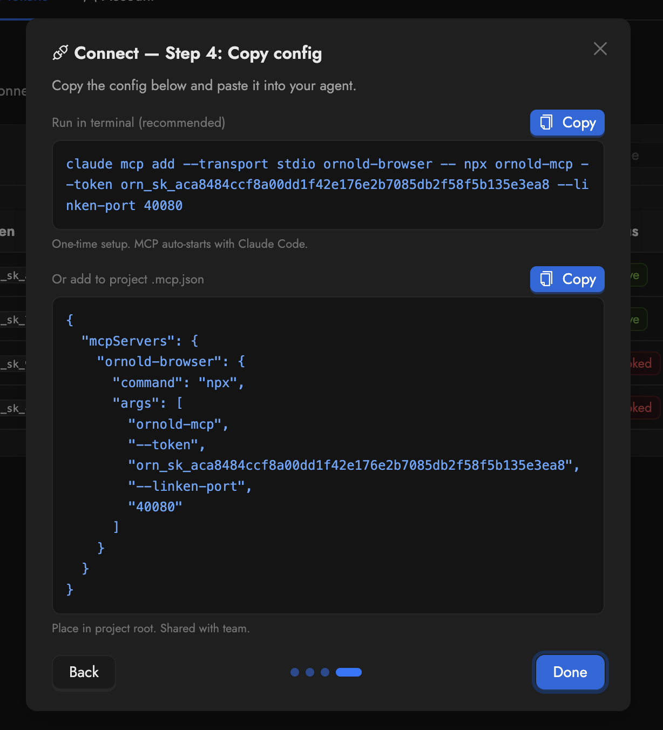Screen dimensions: 663x730
Task: Click the copy icon on the .mcp.json Copy button
Action: click(x=547, y=279)
